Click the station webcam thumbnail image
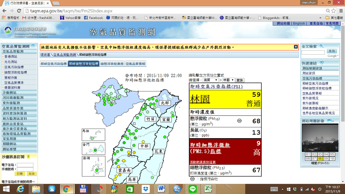 (x=320, y=138)
